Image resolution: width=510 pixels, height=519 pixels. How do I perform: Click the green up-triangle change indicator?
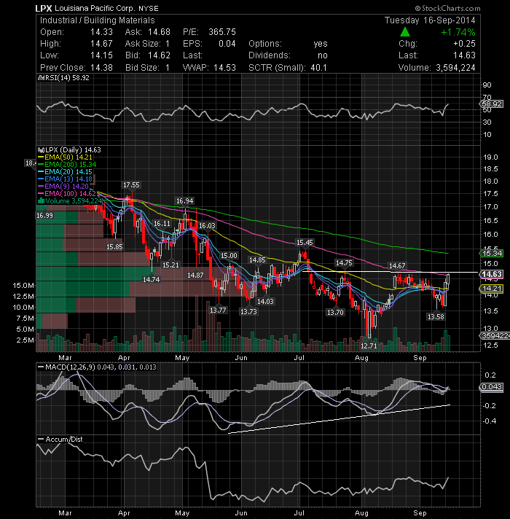405,32
